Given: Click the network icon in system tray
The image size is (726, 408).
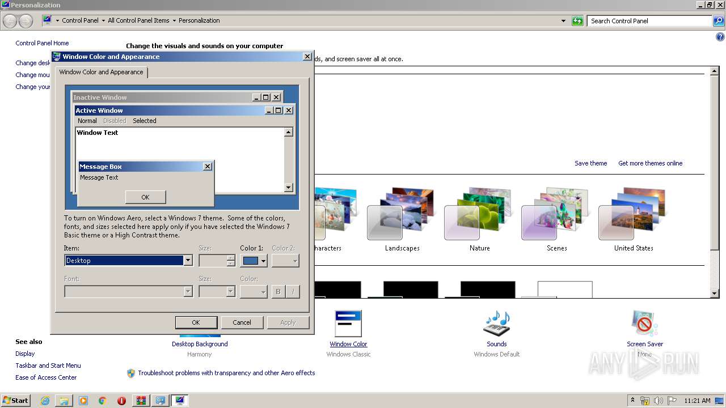Looking at the screenshot, I should [645, 401].
